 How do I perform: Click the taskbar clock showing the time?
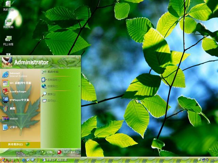tap(214, 160)
